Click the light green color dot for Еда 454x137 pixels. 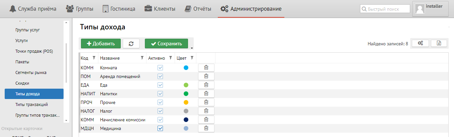point(186,85)
